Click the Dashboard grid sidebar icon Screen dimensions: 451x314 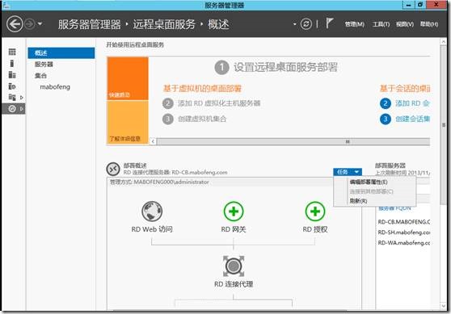(x=12, y=52)
